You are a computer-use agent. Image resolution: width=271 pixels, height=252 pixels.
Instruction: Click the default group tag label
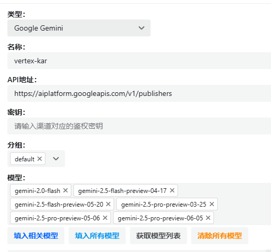pos(24,159)
